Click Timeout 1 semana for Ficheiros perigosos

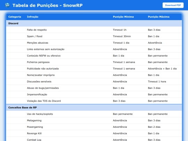point(124,62)
